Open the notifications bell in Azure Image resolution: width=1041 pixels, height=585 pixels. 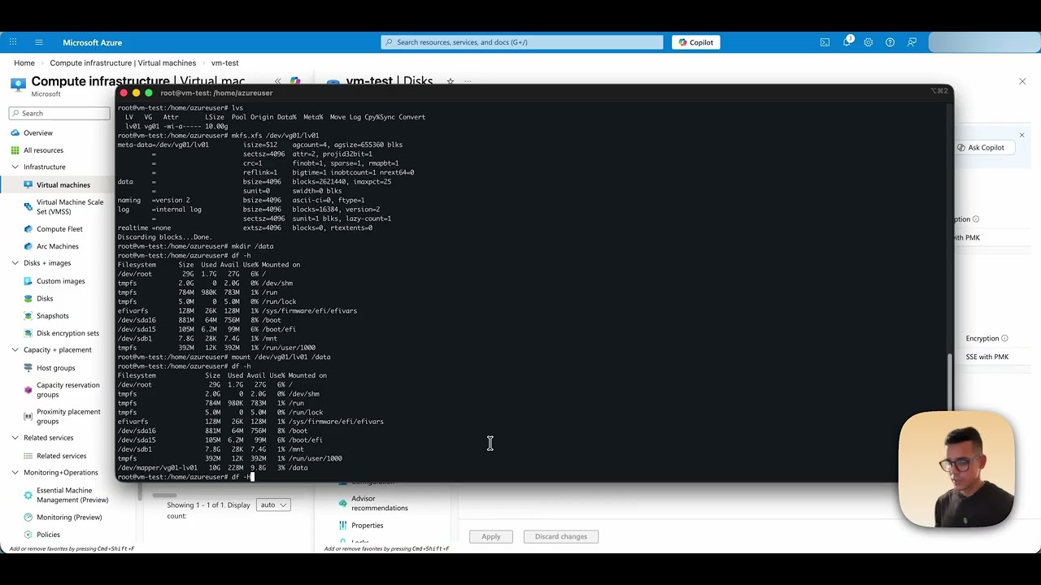[x=847, y=42]
